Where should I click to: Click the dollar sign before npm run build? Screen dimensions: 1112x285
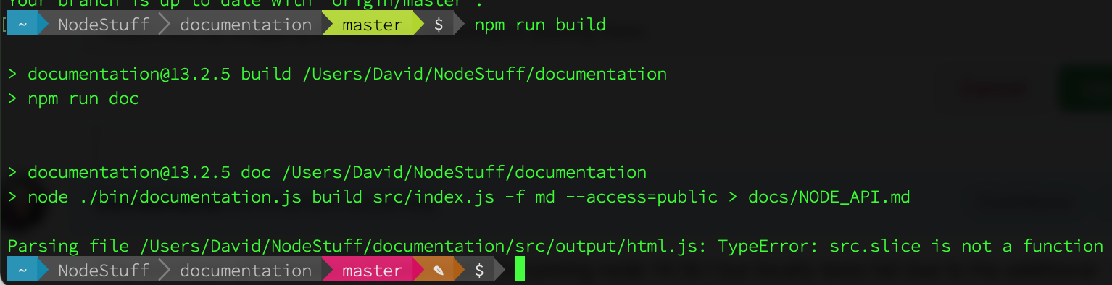click(x=438, y=25)
